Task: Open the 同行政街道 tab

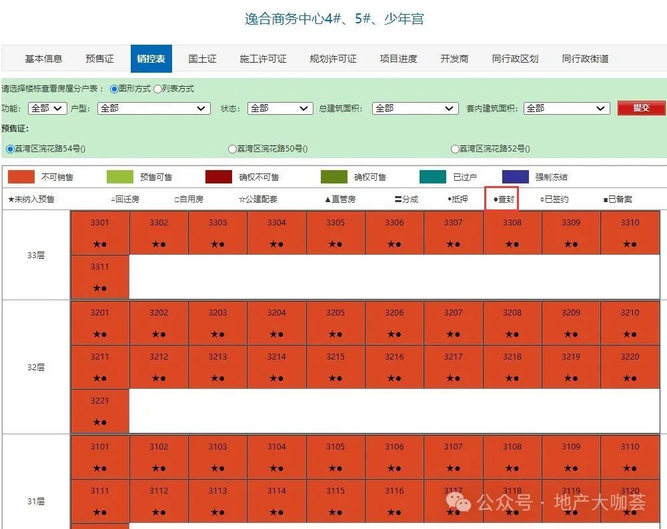Action: click(586, 59)
